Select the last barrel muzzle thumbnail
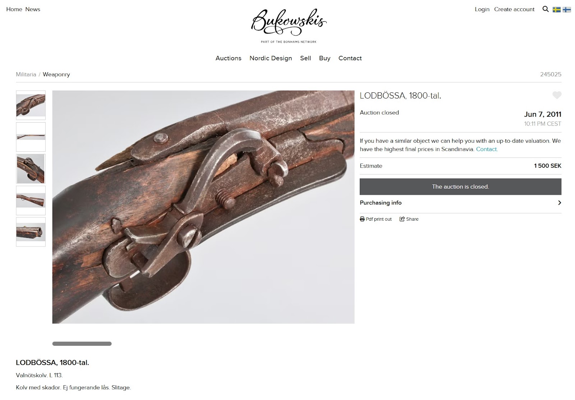 [x=31, y=232]
